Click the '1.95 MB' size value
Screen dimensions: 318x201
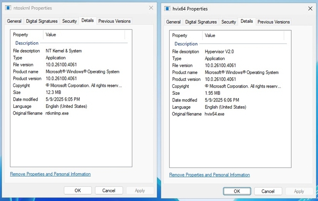tap(213, 93)
